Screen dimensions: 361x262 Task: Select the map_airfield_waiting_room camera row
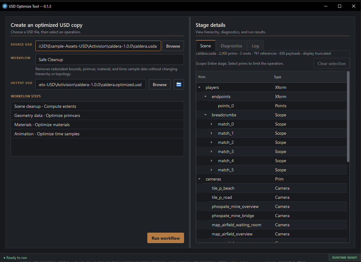coord(271,225)
